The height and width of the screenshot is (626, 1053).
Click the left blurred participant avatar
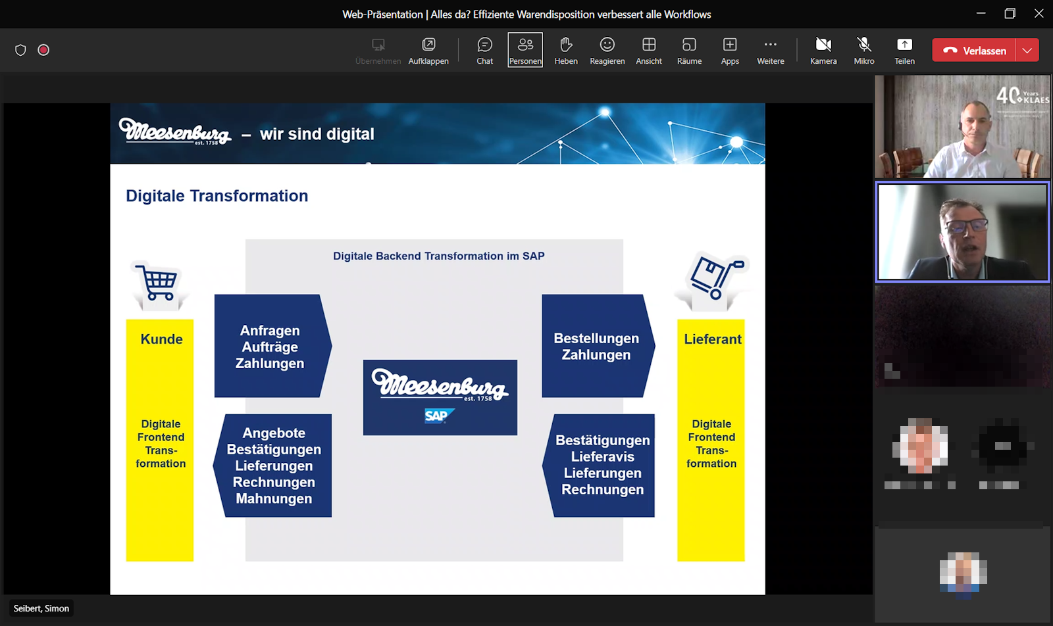point(920,446)
